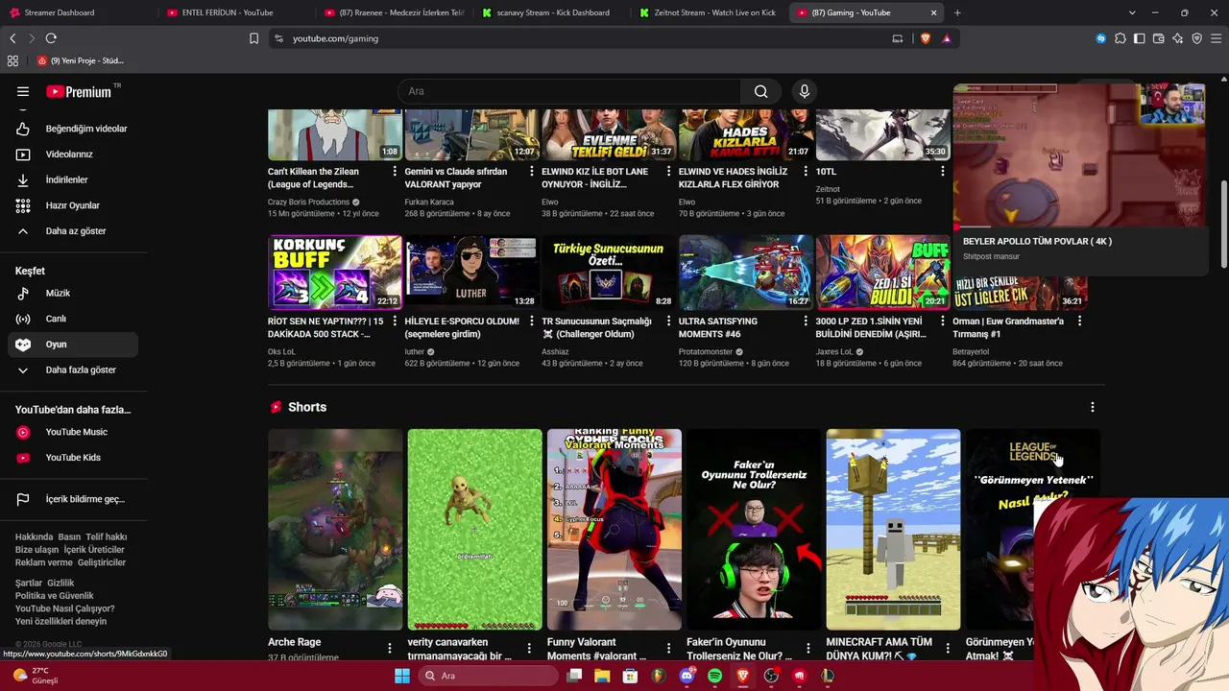The width and height of the screenshot is (1229, 691).
Task: Select Müzik under Keşfet
Action: pos(73,293)
